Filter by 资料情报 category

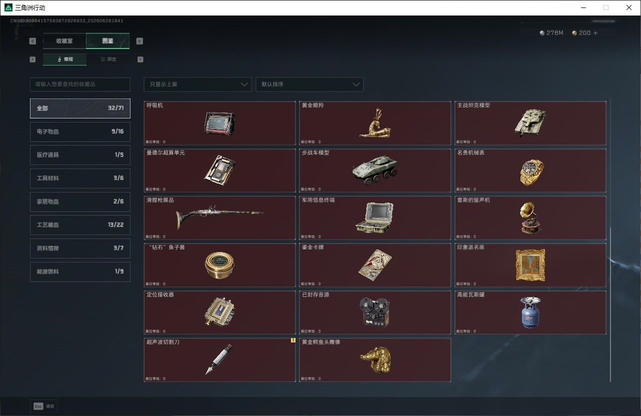(x=80, y=248)
